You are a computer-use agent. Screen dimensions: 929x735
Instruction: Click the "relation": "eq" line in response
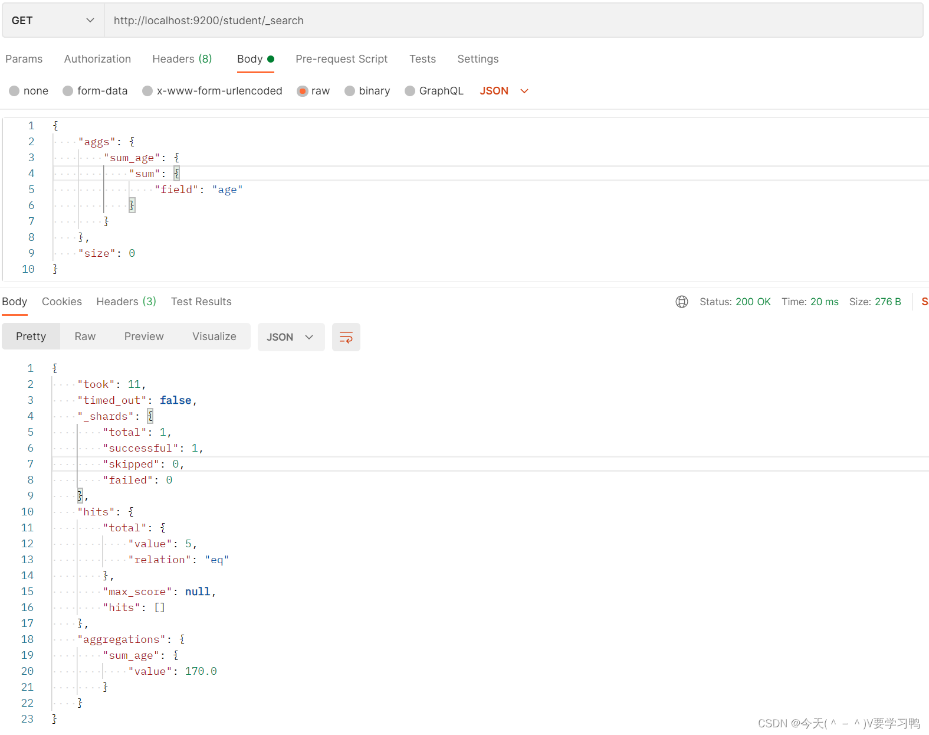click(x=179, y=560)
